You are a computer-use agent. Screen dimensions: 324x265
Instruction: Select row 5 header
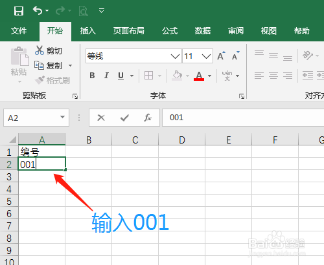coord(9,201)
